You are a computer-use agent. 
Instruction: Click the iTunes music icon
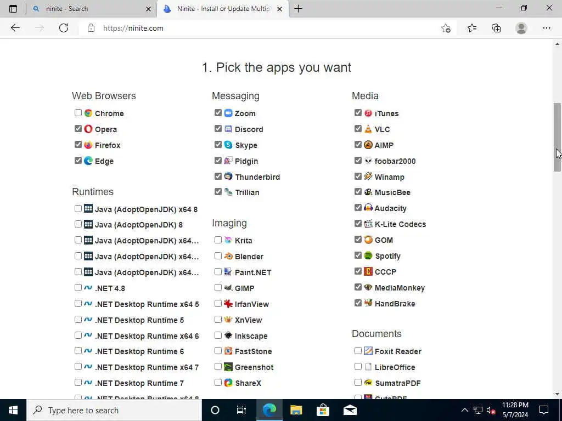pyautogui.click(x=368, y=113)
